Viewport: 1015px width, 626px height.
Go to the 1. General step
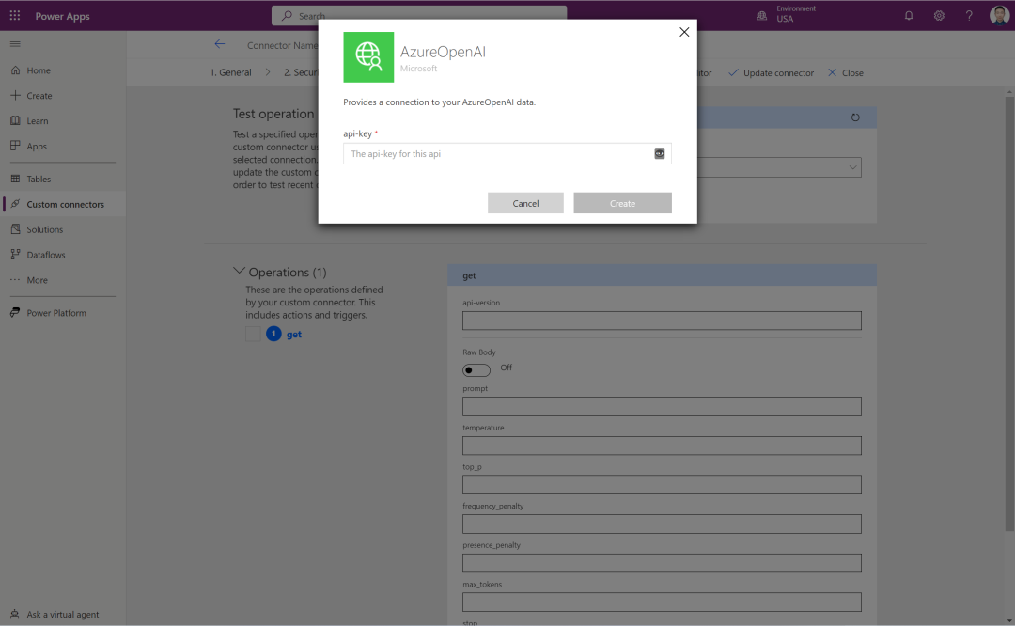(x=230, y=72)
